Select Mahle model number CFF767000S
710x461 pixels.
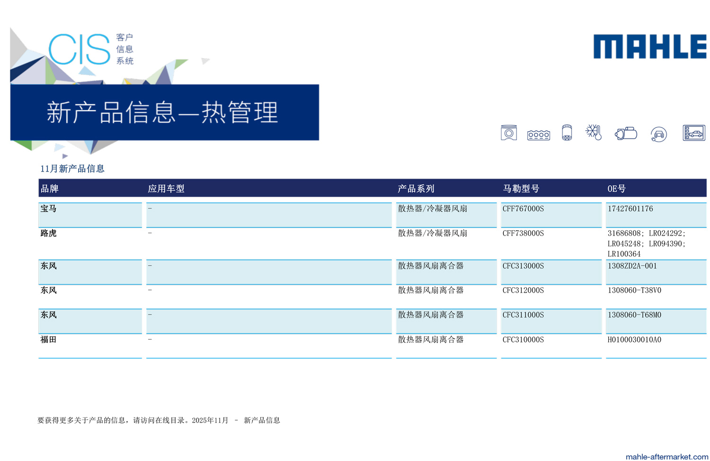click(x=523, y=209)
